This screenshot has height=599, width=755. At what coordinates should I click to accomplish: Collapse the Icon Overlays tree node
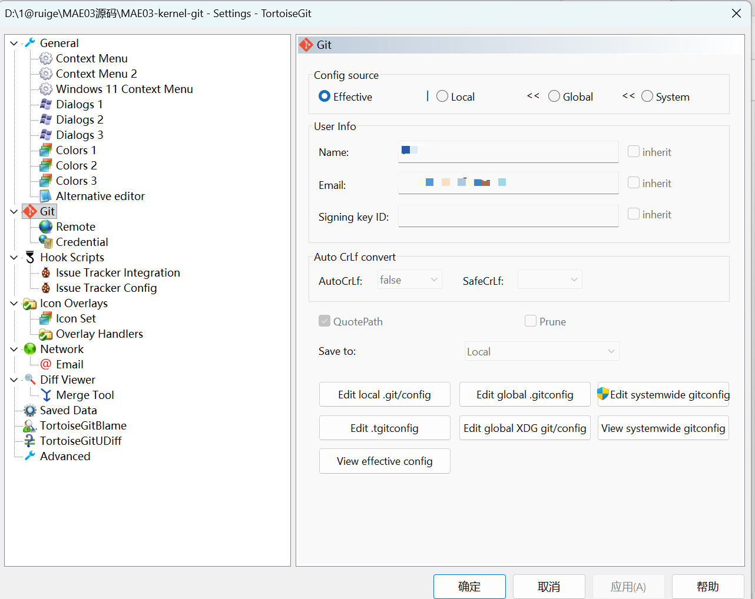[14, 303]
